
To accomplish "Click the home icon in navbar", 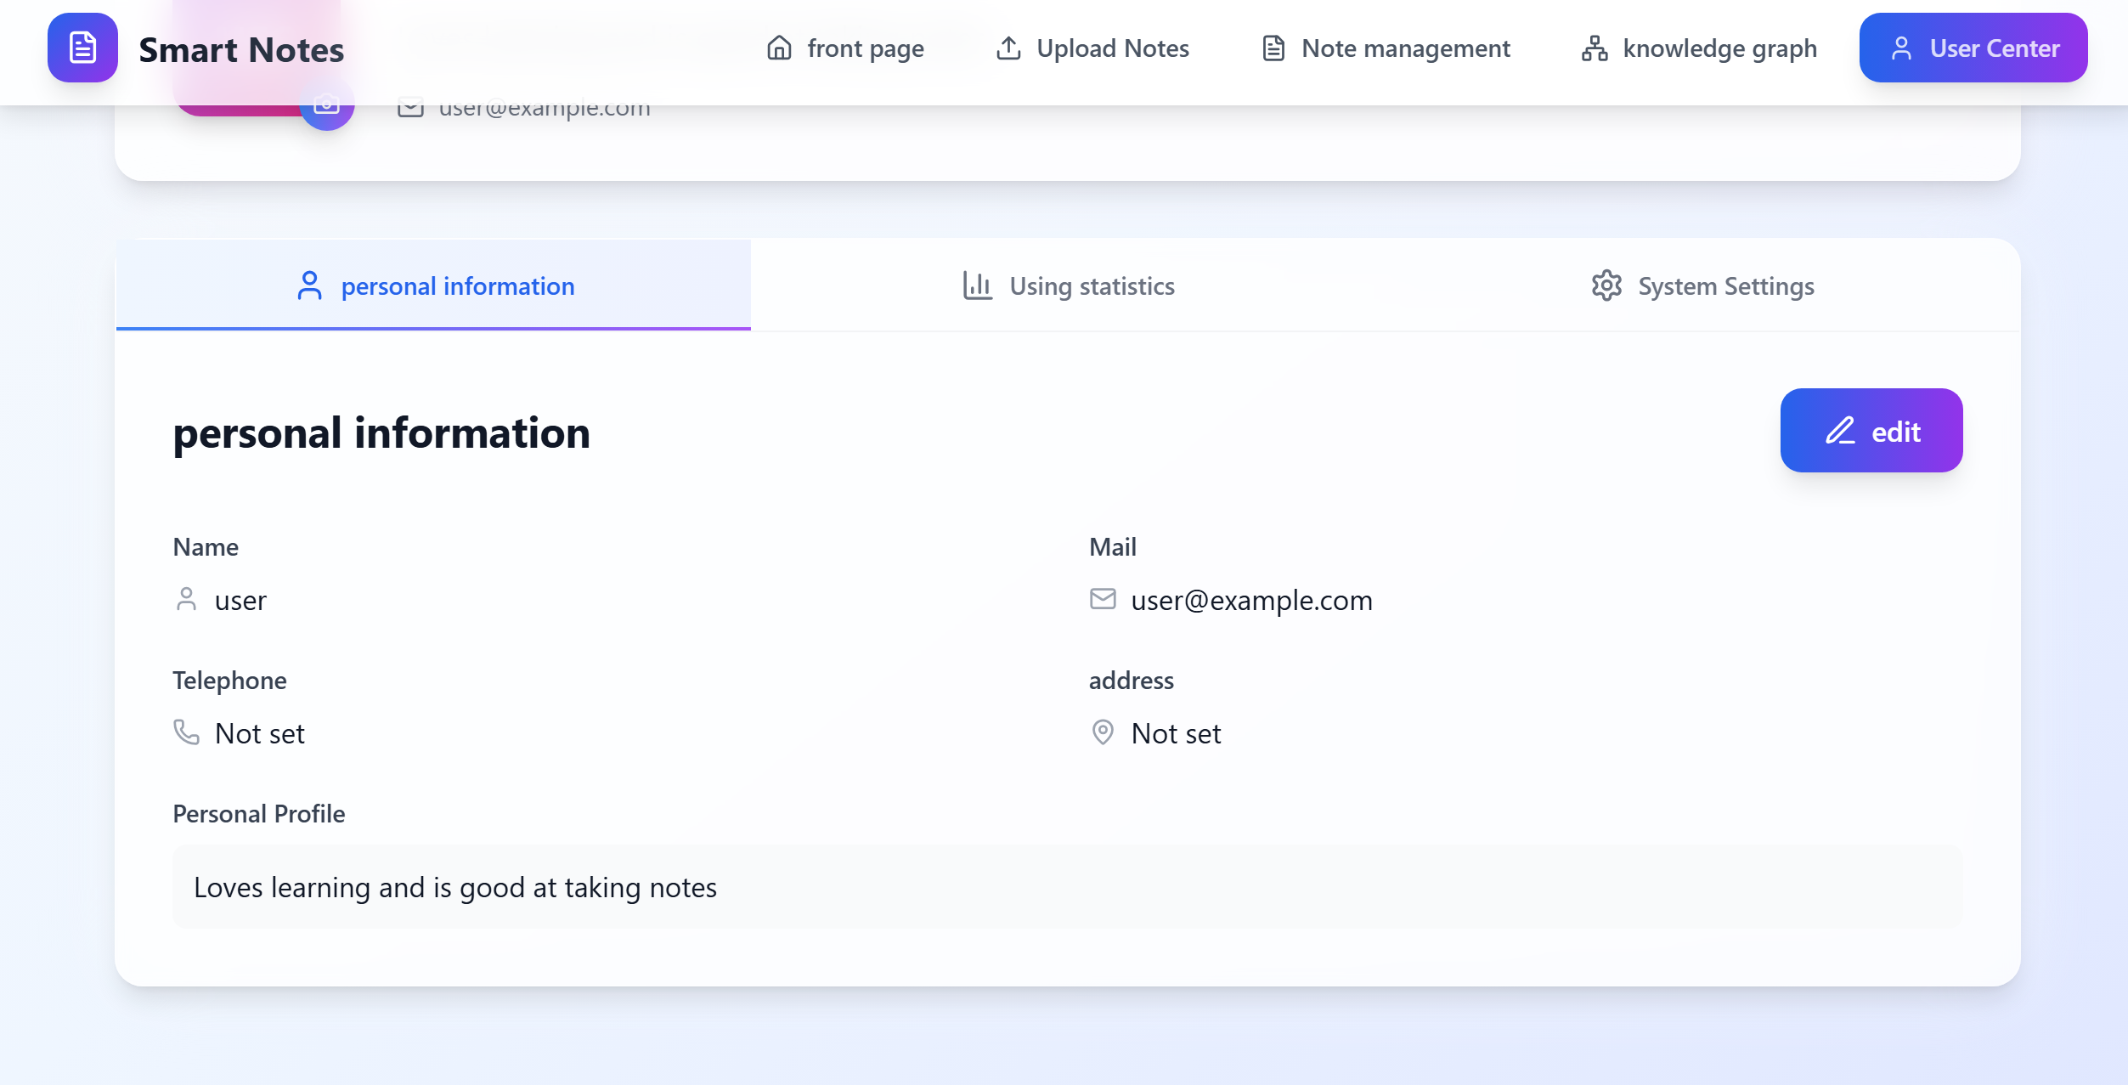I will click(x=779, y=48).
